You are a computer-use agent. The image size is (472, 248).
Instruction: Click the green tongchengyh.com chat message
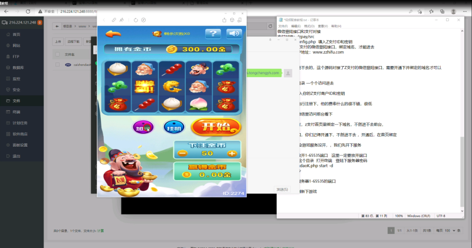[x=264, y=72]
